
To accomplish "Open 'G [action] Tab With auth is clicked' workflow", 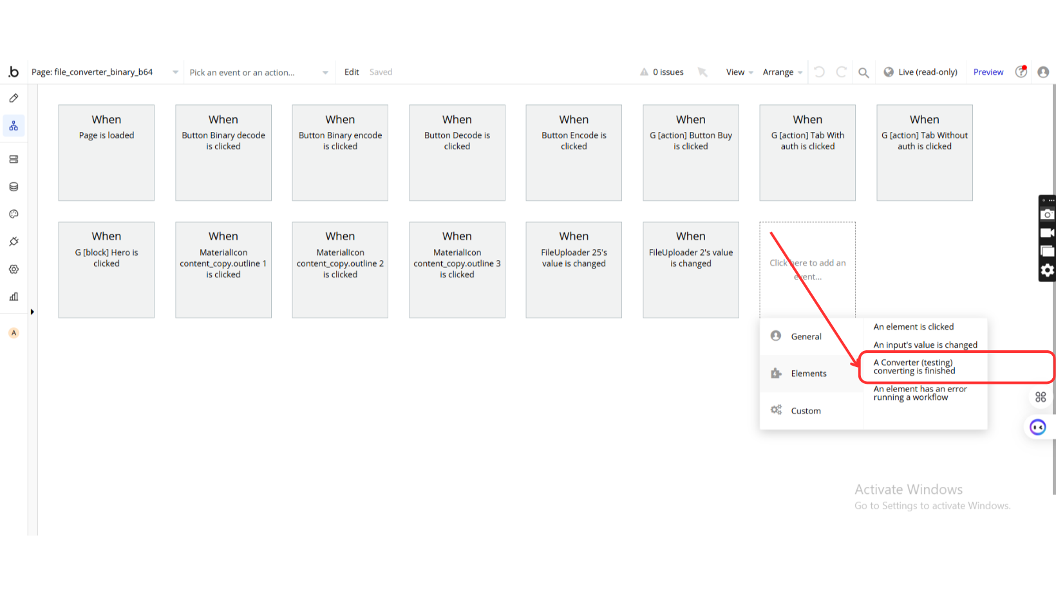I will tap(807, 153).
